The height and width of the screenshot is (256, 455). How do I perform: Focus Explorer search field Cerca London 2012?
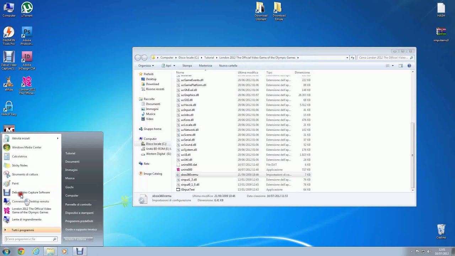point(386,58)
